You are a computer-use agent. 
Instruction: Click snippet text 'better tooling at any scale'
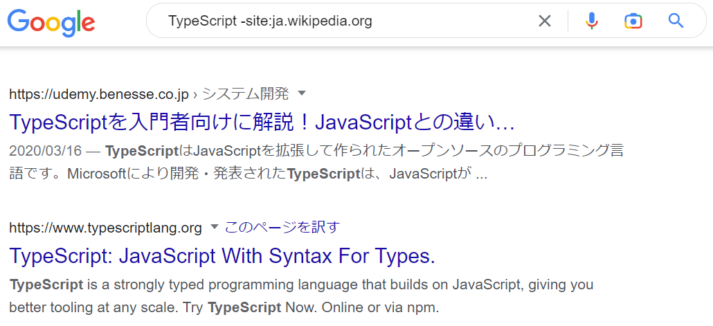tap(92, 308)
